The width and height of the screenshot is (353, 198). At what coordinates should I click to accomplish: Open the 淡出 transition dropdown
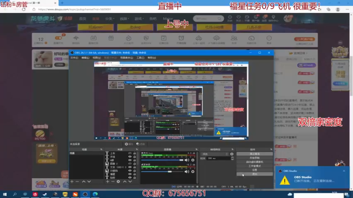point(215,154)
